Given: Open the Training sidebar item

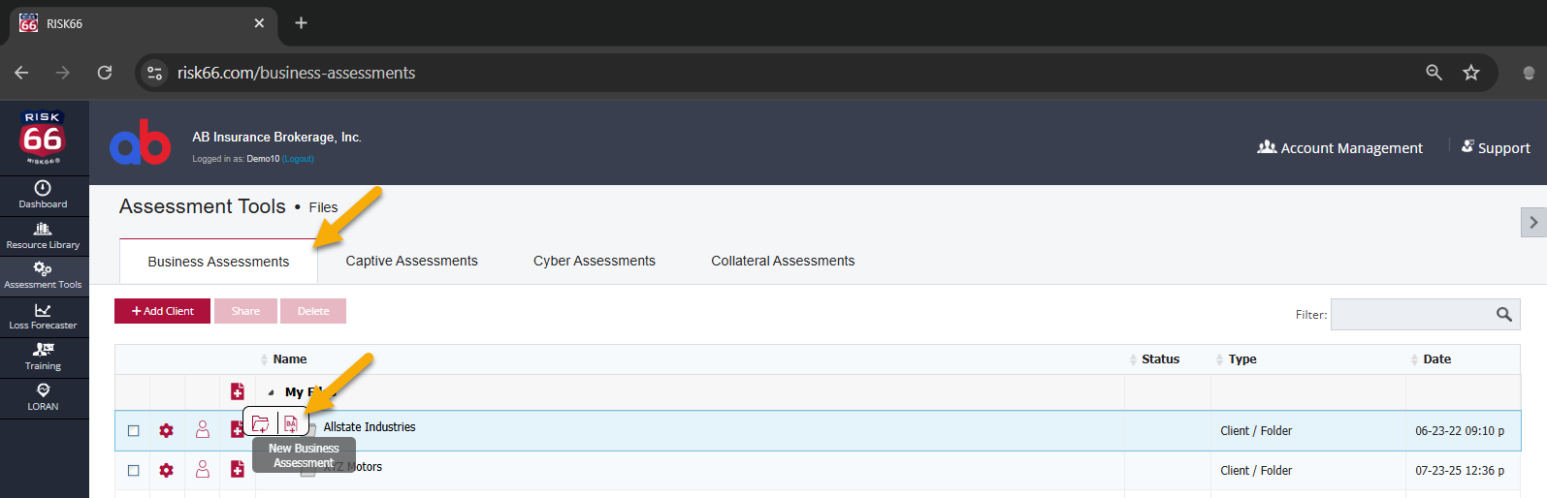Looking at the screenshot, I should 44,358.
